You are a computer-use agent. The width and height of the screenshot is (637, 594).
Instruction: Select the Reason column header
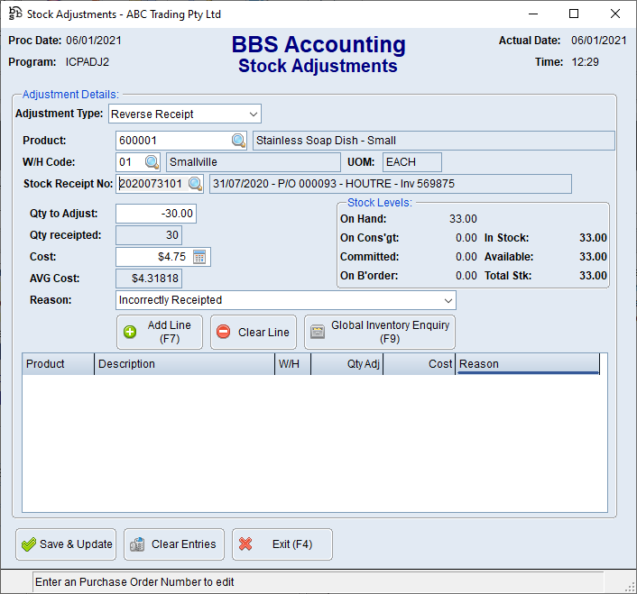pyautogui.click(x=527, y=364)
